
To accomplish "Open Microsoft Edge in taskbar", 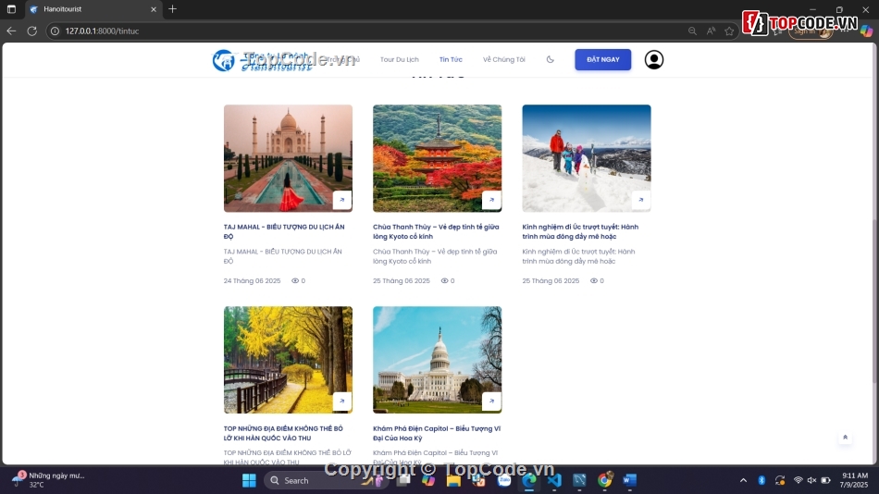I will point(528,480).
